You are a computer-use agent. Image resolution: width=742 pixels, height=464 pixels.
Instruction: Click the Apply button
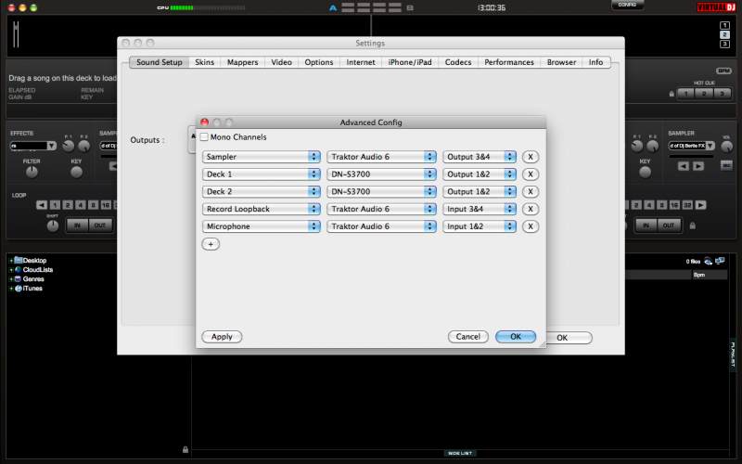223,337
